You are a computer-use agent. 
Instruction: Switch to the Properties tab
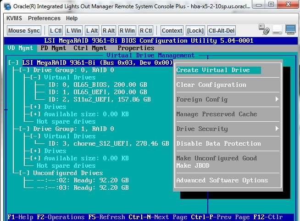(136, 48)
